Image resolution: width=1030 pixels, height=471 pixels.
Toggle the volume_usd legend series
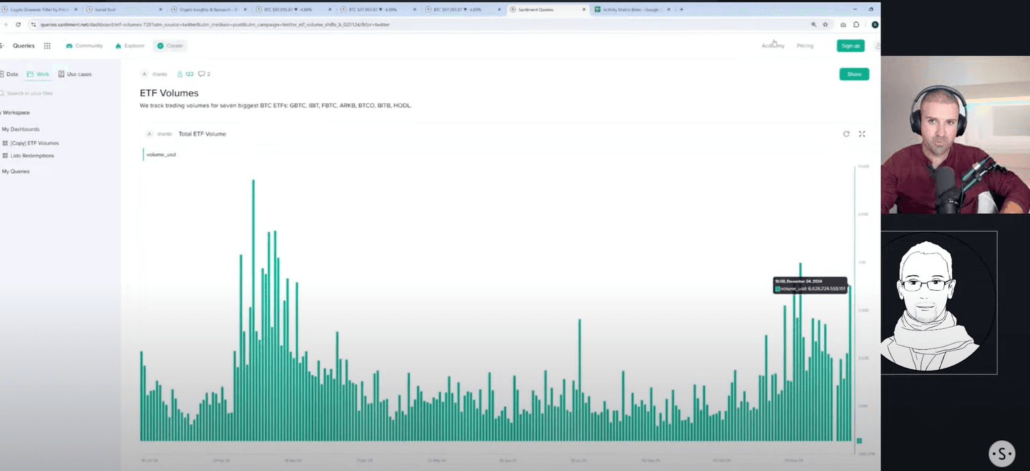tap(161, 155)
